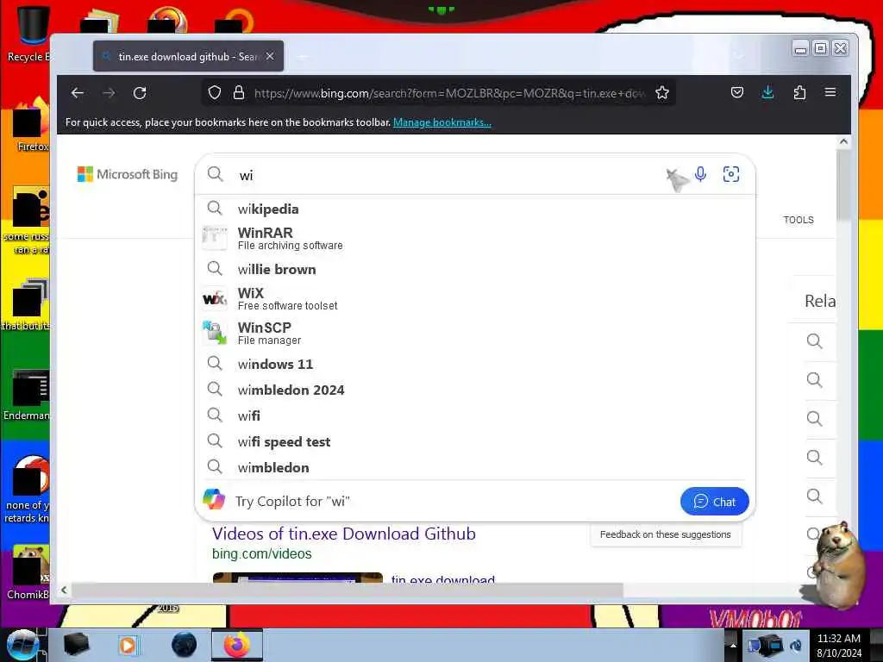Viewport: 883px width, 662px height.
Task: Click the video thumbnail below Videos heading
Action: coord(297,578)
